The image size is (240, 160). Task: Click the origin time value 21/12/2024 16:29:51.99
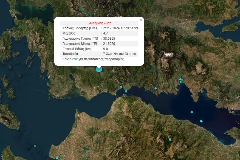click(120, 28)
